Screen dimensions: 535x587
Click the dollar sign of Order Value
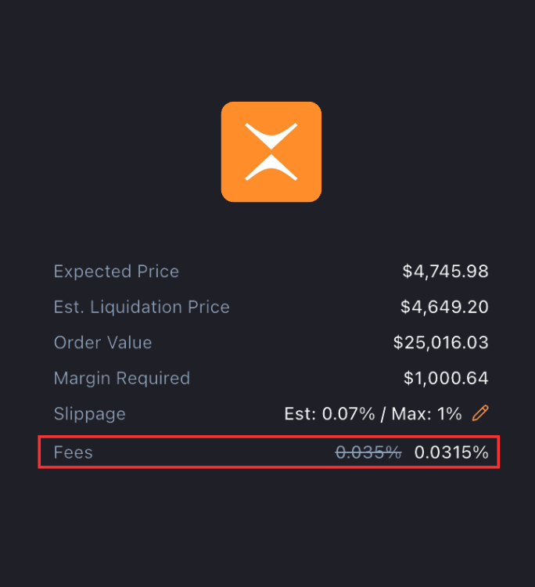click(397, 342)
